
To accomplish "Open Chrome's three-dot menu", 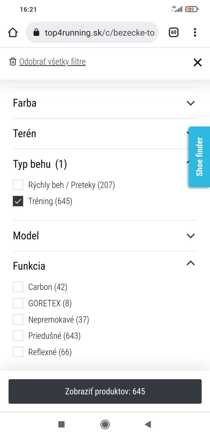I will [x=195, y=33].
